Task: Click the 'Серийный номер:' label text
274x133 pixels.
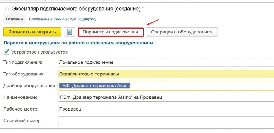Action: point(23,121)
